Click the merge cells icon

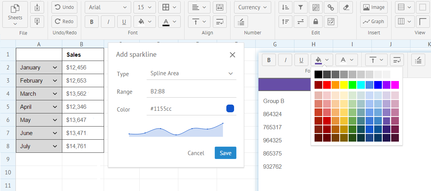tap(220, 7)
